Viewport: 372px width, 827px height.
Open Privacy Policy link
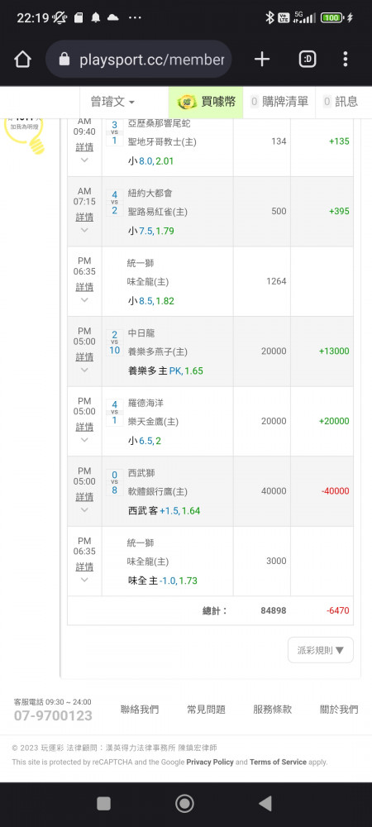(x=210, y=762)
